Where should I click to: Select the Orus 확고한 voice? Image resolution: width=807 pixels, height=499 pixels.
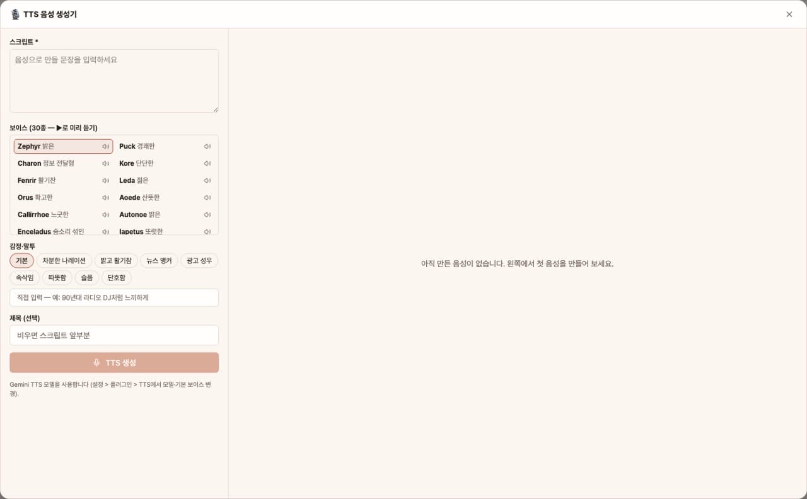pos(63,198)
